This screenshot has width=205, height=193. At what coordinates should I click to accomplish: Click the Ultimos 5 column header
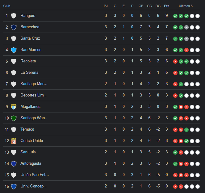pyautogui.click(x=186, y=6)
